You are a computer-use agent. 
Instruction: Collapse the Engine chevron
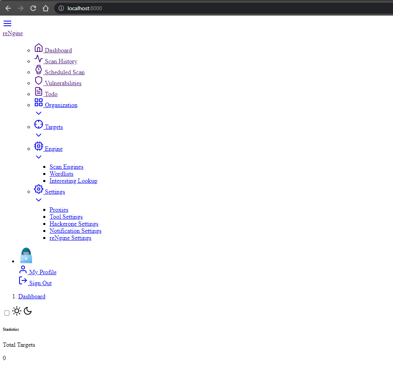pos(39,157)
